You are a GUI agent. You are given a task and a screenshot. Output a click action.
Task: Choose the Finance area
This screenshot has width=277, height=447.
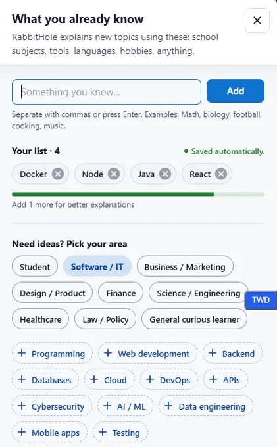(120, 293)
